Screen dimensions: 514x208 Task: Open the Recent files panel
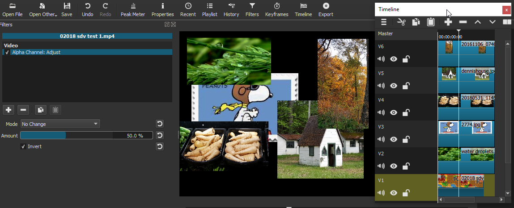188,10
